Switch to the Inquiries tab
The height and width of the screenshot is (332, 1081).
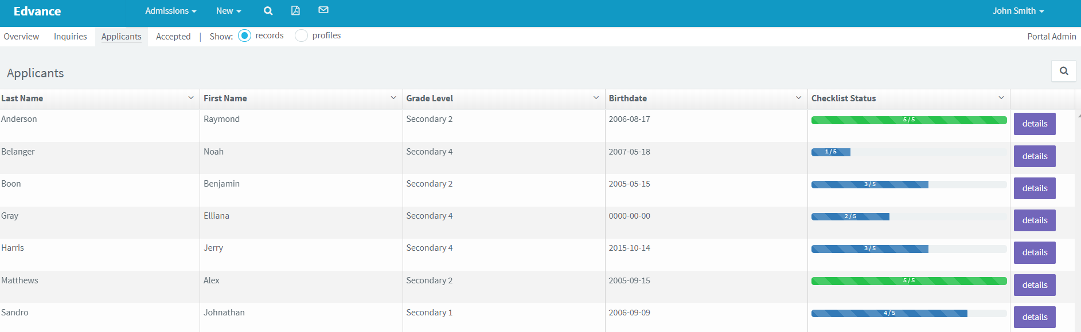[x=71, y=37]
